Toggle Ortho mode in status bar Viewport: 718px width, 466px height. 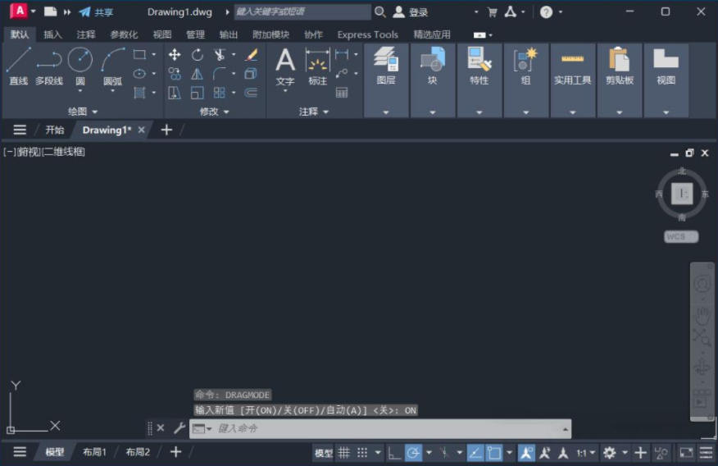click(394, 453)
